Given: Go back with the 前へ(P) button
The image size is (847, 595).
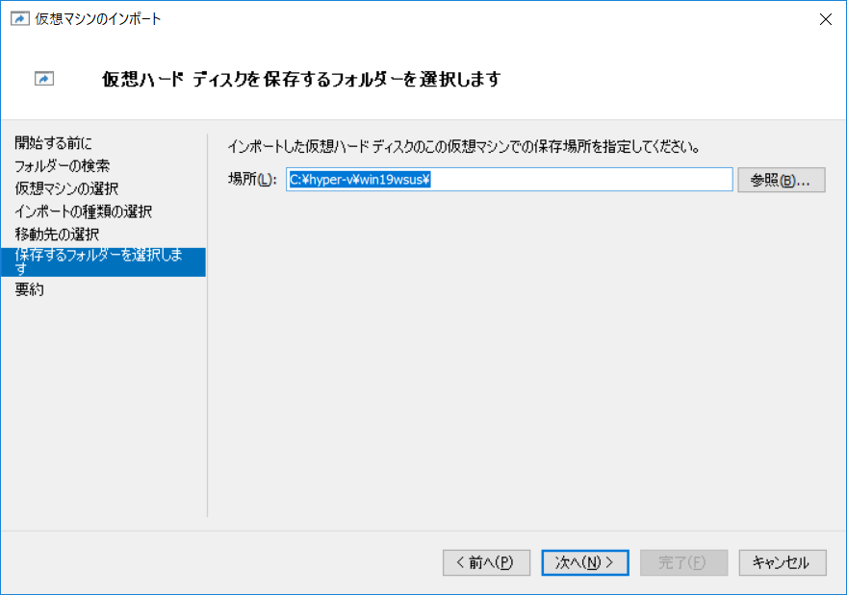Looking at the screenshot, I should [x=486, y=562].
